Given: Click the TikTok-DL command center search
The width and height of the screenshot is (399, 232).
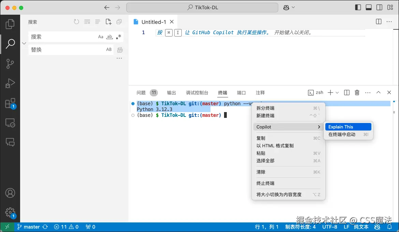Looking at the screenshot, I should pos(202,8).
